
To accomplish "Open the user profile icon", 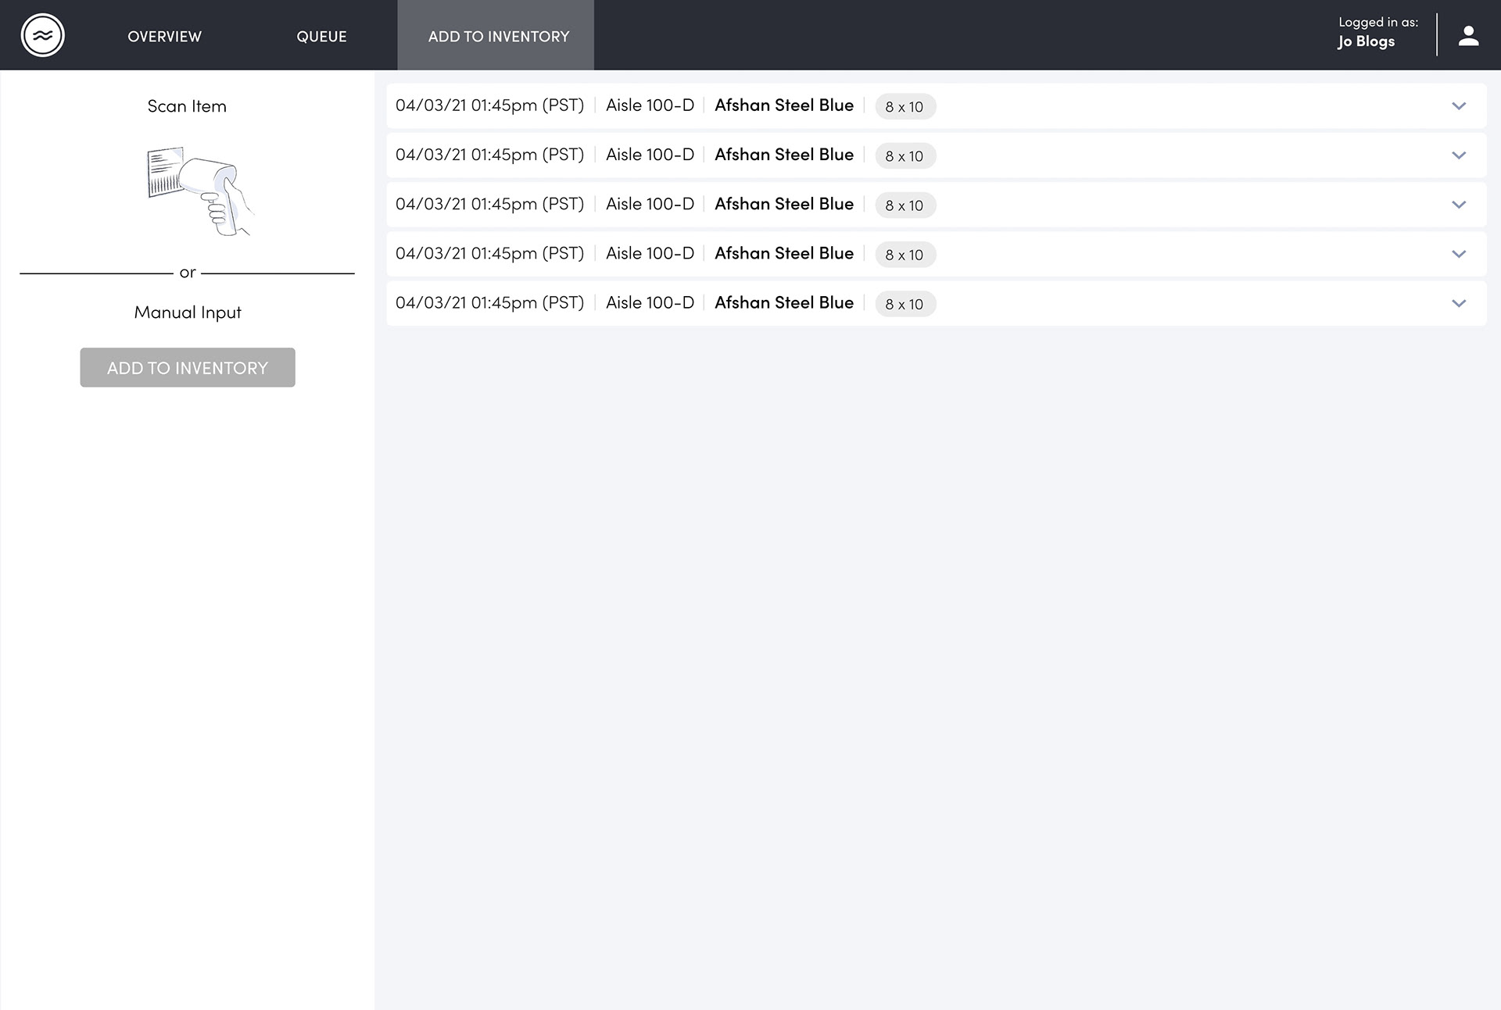I will (x=1468, y=35).
